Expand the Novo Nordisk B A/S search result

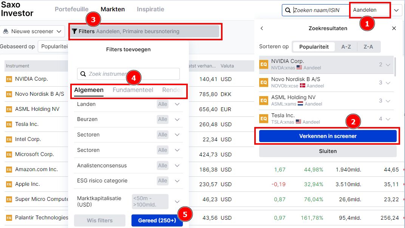[388, 83]
